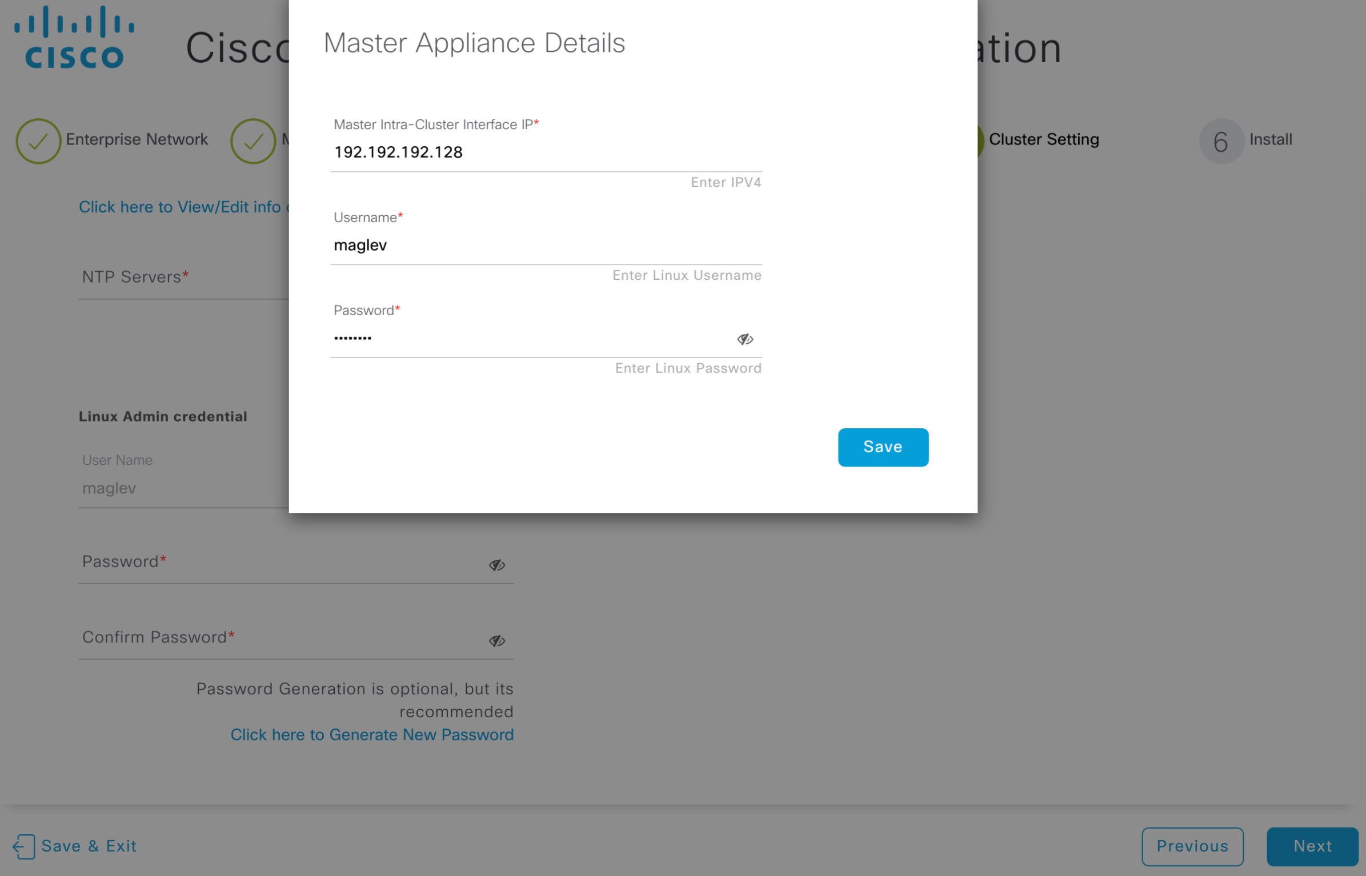Click the second completed step checkmark icon

pyautogui.click(x=253, y=141)
